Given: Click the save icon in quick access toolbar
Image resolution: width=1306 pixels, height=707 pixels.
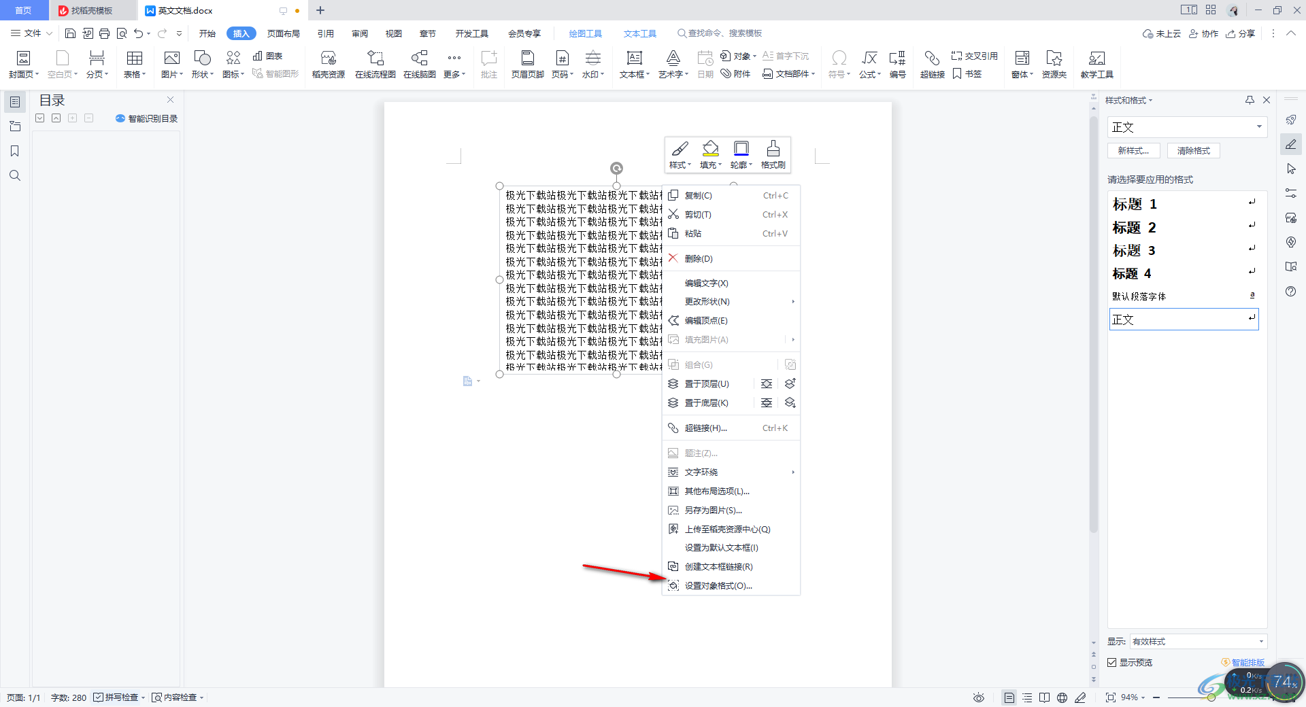Looking at the screenshot, I should (70, 33).
